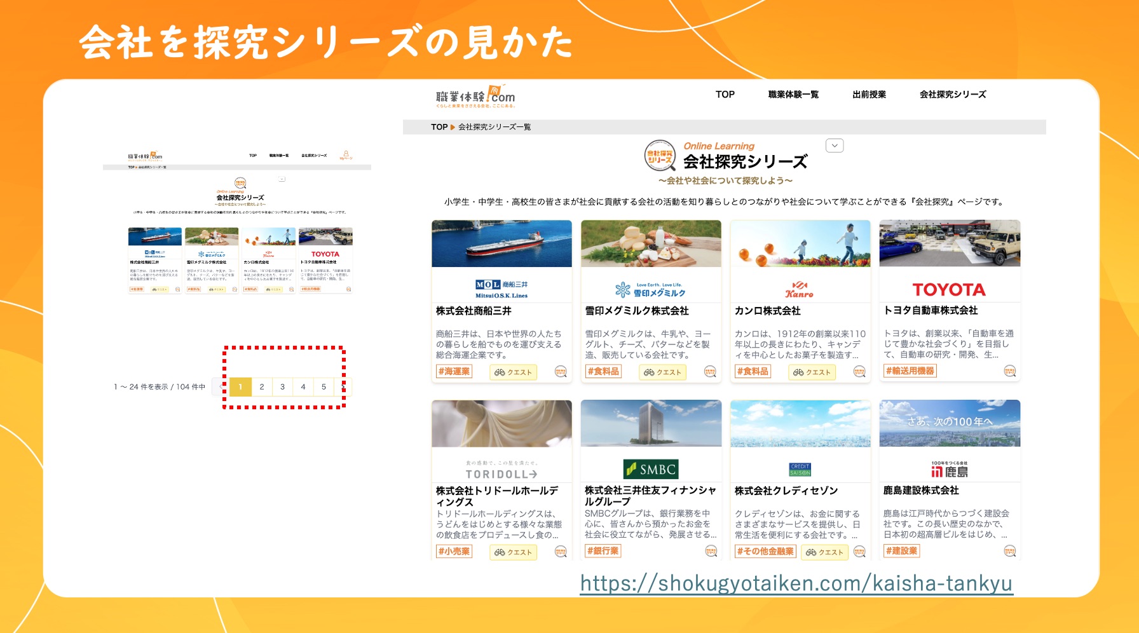
Task: Click the magnifier badge icon on the Toyota card
Action: [1009, 371]
